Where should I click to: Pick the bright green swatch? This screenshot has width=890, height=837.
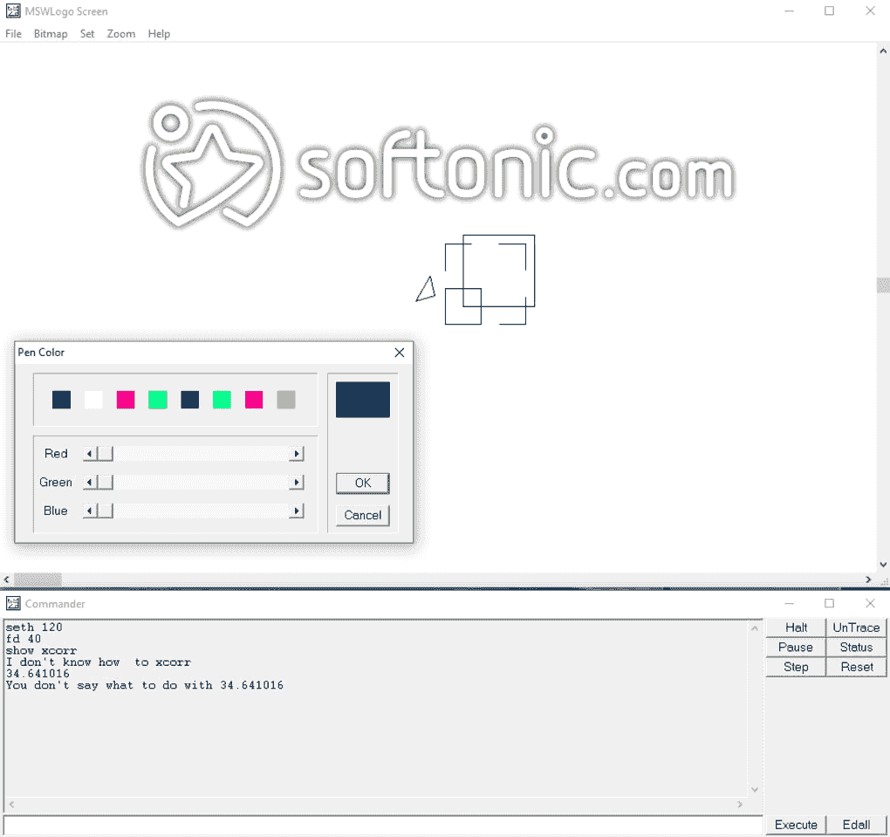156,399
